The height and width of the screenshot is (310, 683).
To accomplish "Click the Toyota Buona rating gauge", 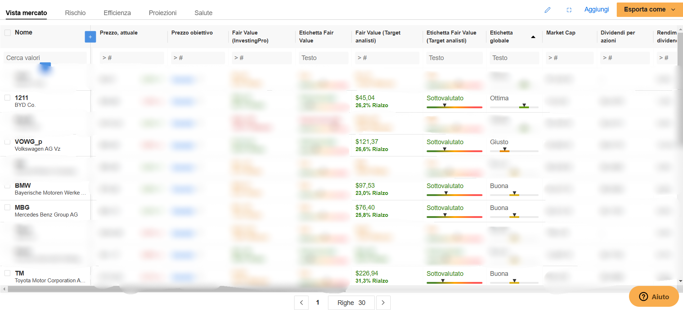I will click(x=514, y=282).
